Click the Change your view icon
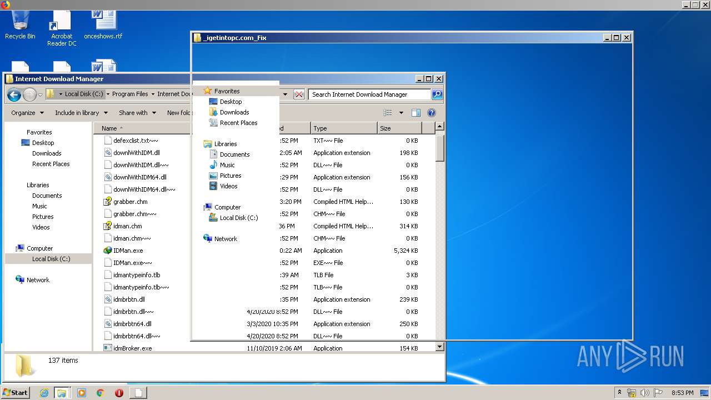The height and width of the screenshot is (400, 711). (388, 113)
